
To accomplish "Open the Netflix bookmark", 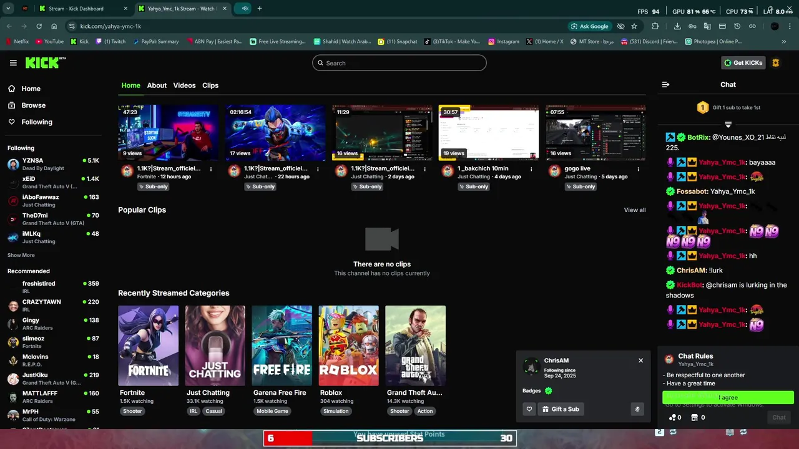I will tap(17, 42).
